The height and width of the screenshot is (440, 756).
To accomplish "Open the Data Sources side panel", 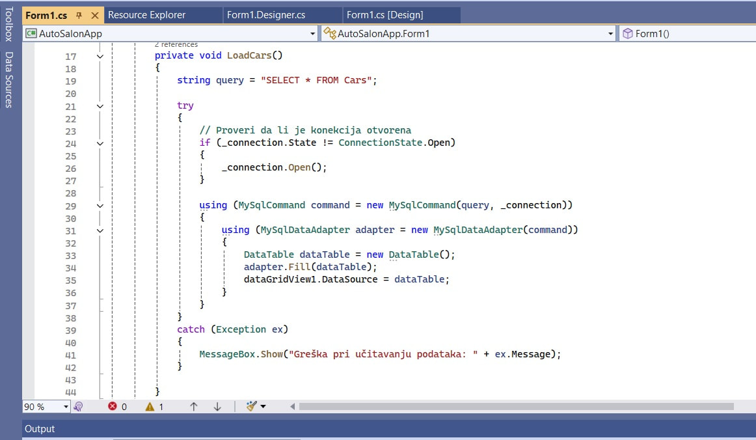I will 8,79.
